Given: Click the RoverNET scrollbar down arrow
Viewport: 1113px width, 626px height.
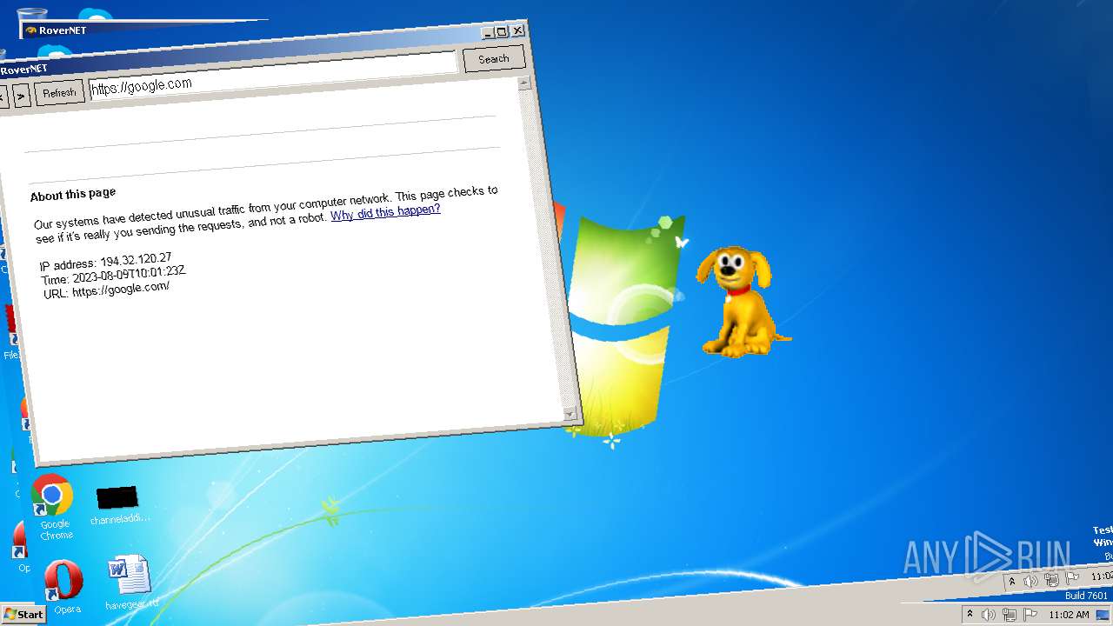Looking at the screenshot, I should [x=570, y=415].
